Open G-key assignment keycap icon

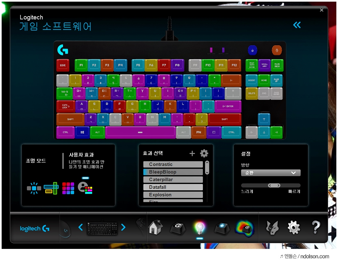[178, 228]
